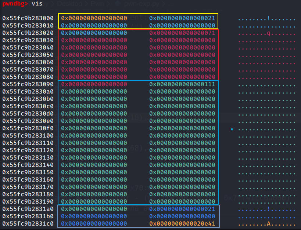Click the 0x0000000000000111 chunk size value
This screenshot has width=301, height=230.
click(182, 84)
